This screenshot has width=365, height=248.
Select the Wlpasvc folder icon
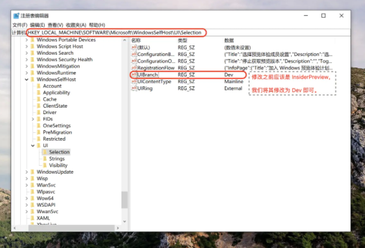[33, 192]
